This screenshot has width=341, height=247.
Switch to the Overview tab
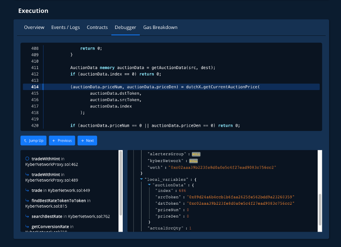pyautogui.click(x=34, y=27)
